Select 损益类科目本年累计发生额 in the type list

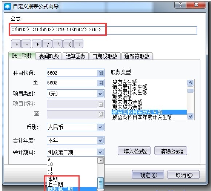point(142,117)
